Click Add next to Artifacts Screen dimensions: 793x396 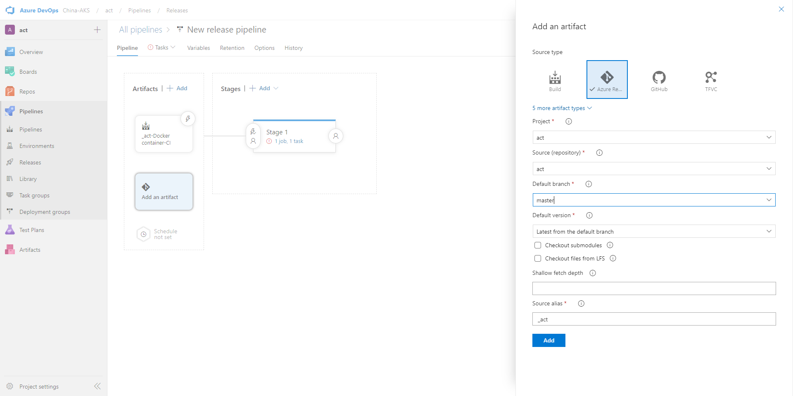tap(177, 88)
